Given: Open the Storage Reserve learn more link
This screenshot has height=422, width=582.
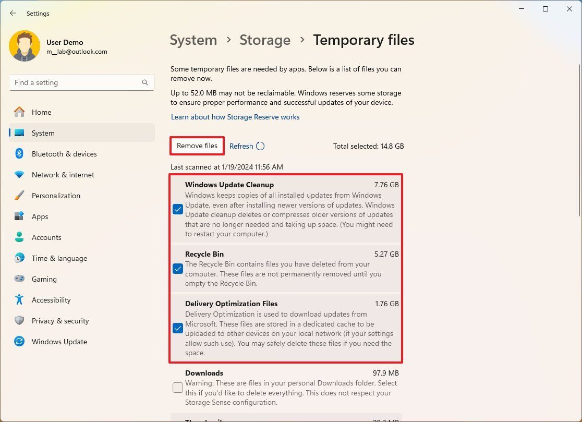Looking at the screenshot, I should (235, 117).
